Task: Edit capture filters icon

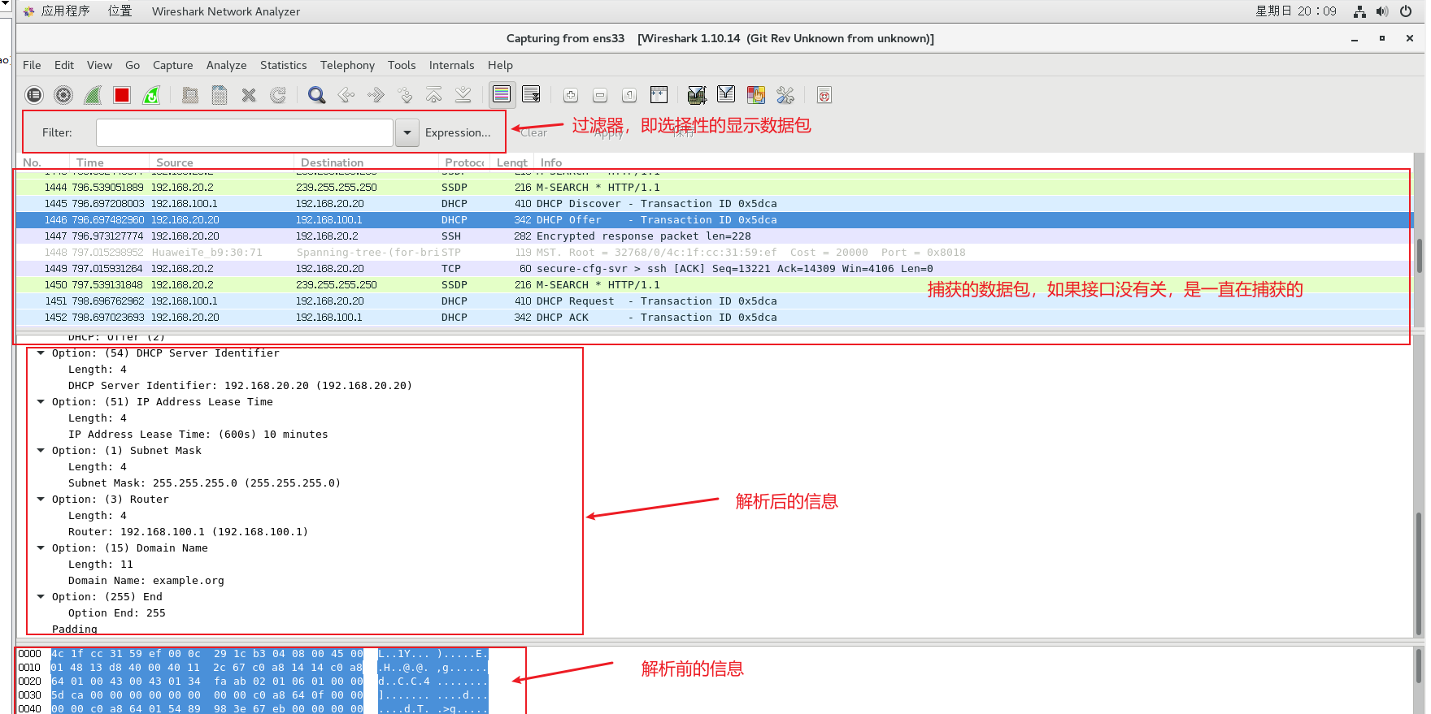Action: click(x=697, y=95)
